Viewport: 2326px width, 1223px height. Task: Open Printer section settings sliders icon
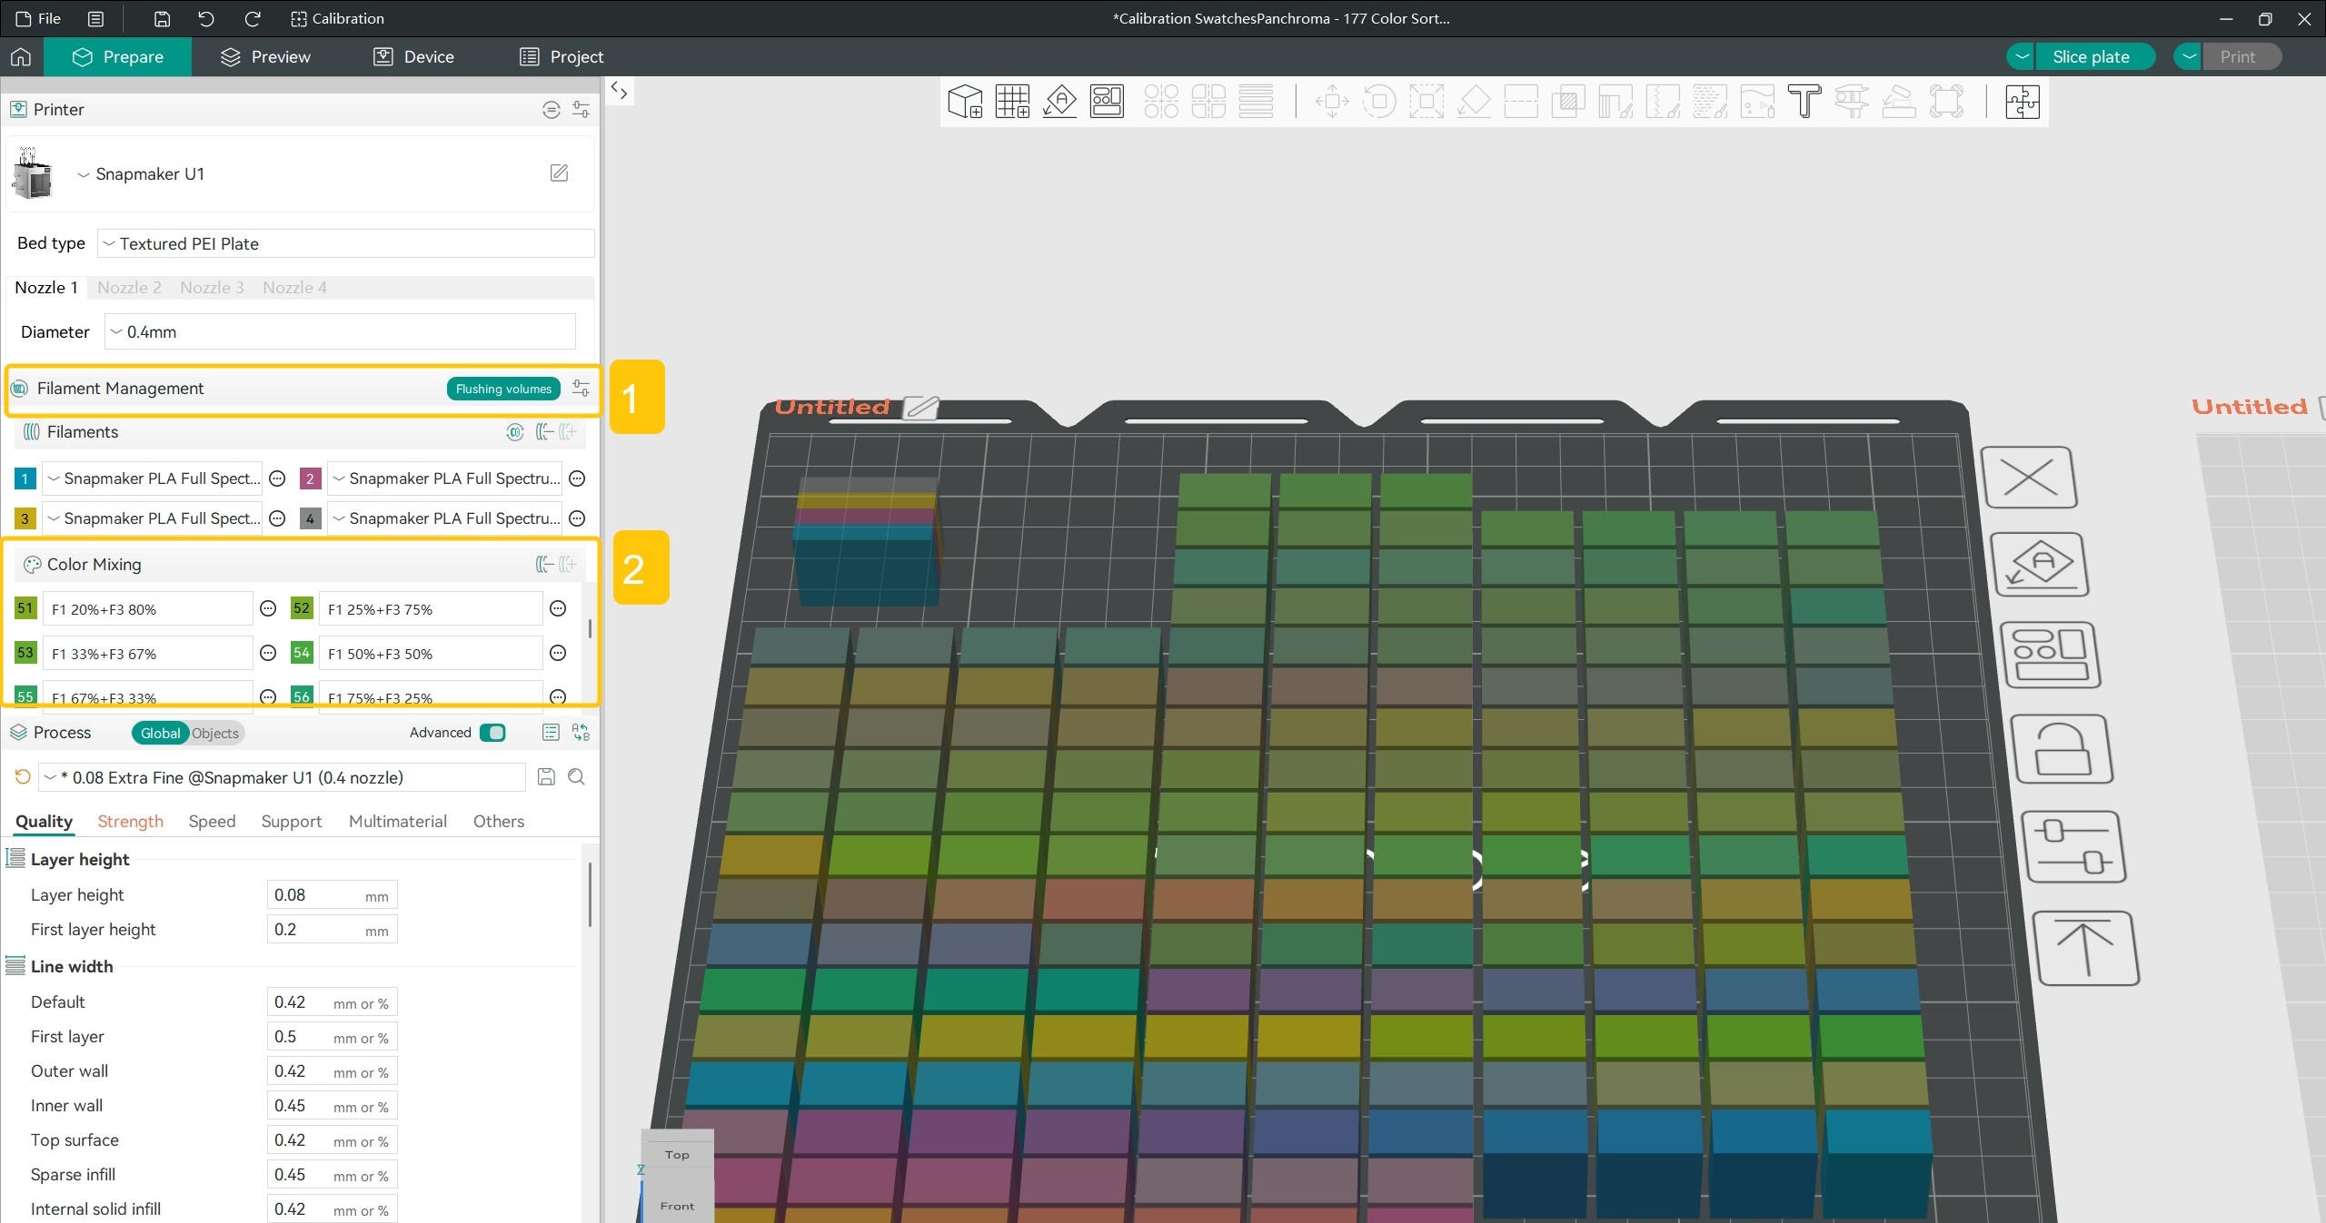pyautogui.click(x=581, y=110)
